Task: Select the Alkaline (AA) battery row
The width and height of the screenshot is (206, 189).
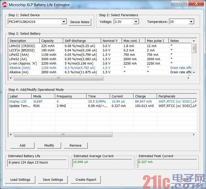Action: coord(100,72)
